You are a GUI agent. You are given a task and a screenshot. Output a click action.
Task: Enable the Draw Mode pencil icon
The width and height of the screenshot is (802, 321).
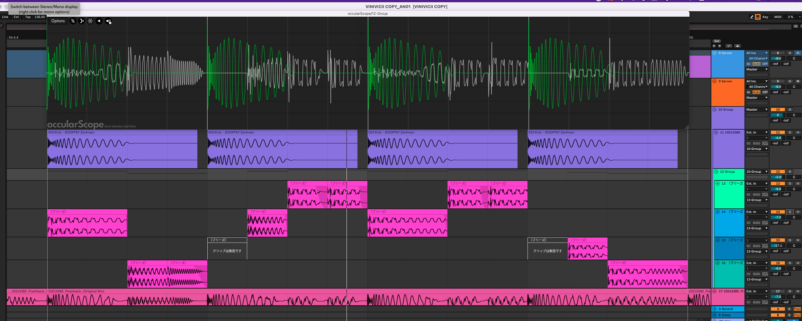click(752, 17)
